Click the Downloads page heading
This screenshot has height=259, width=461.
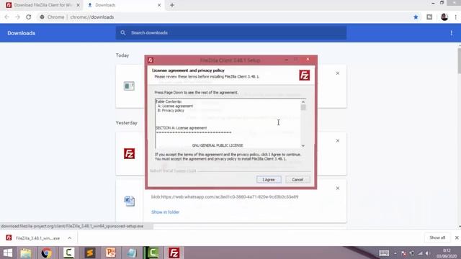pos(21,33)
